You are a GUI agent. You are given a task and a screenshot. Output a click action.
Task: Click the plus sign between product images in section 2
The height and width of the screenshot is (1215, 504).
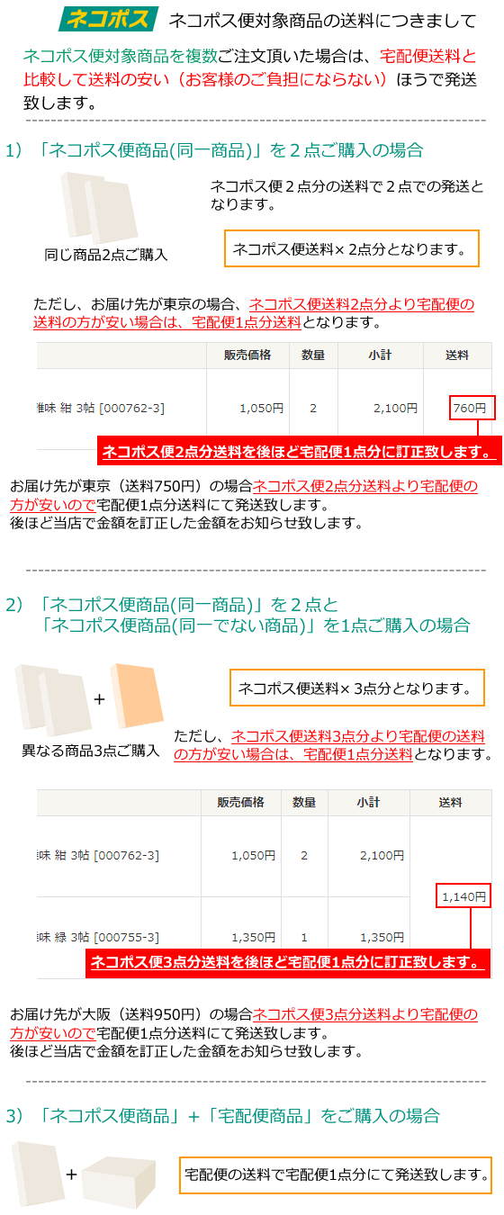100,699
